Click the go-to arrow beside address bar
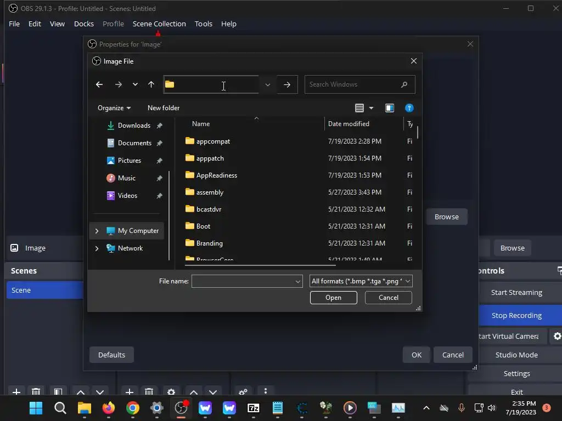The image size is (562, 421). [287, 84]
